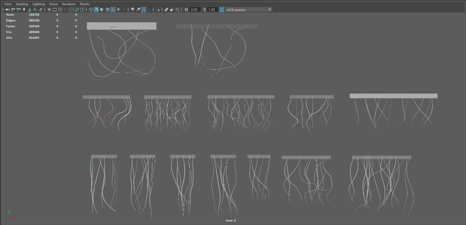Image resolution: width=466 pixels, height=225 pixels.
Task: Open the Panels menu
Action: click(85, 4)
